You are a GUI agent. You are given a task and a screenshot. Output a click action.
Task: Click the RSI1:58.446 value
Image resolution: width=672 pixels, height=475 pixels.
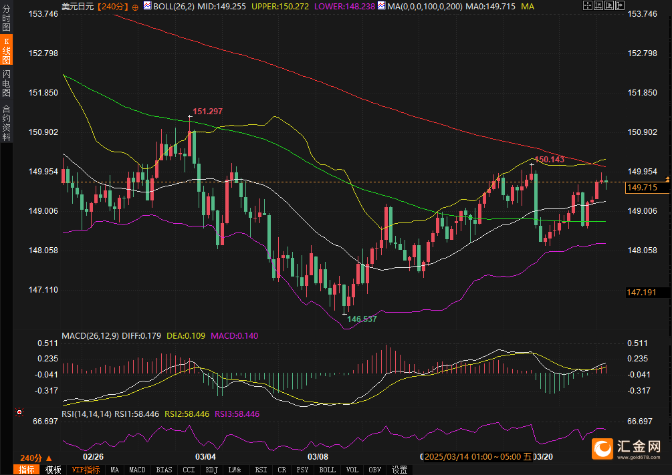point(136,414)
